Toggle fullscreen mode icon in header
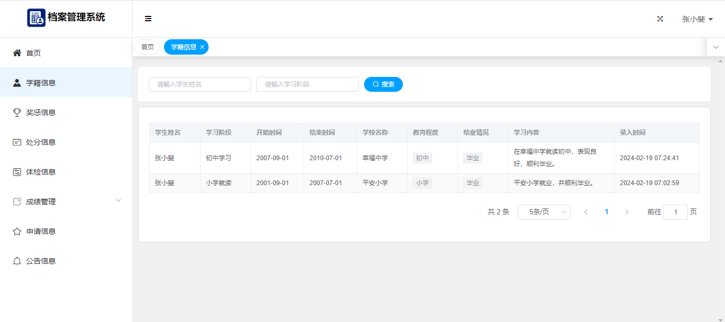725x322 pixels. (x=660, y=19)
